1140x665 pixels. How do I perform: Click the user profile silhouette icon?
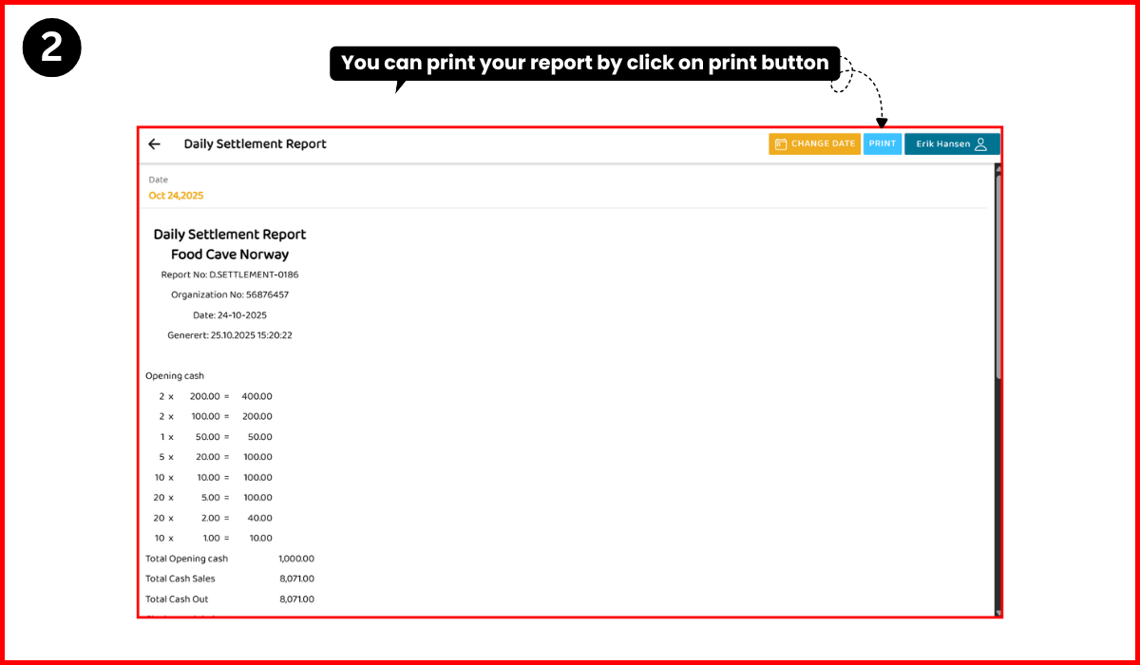click(x=981, y=144)
